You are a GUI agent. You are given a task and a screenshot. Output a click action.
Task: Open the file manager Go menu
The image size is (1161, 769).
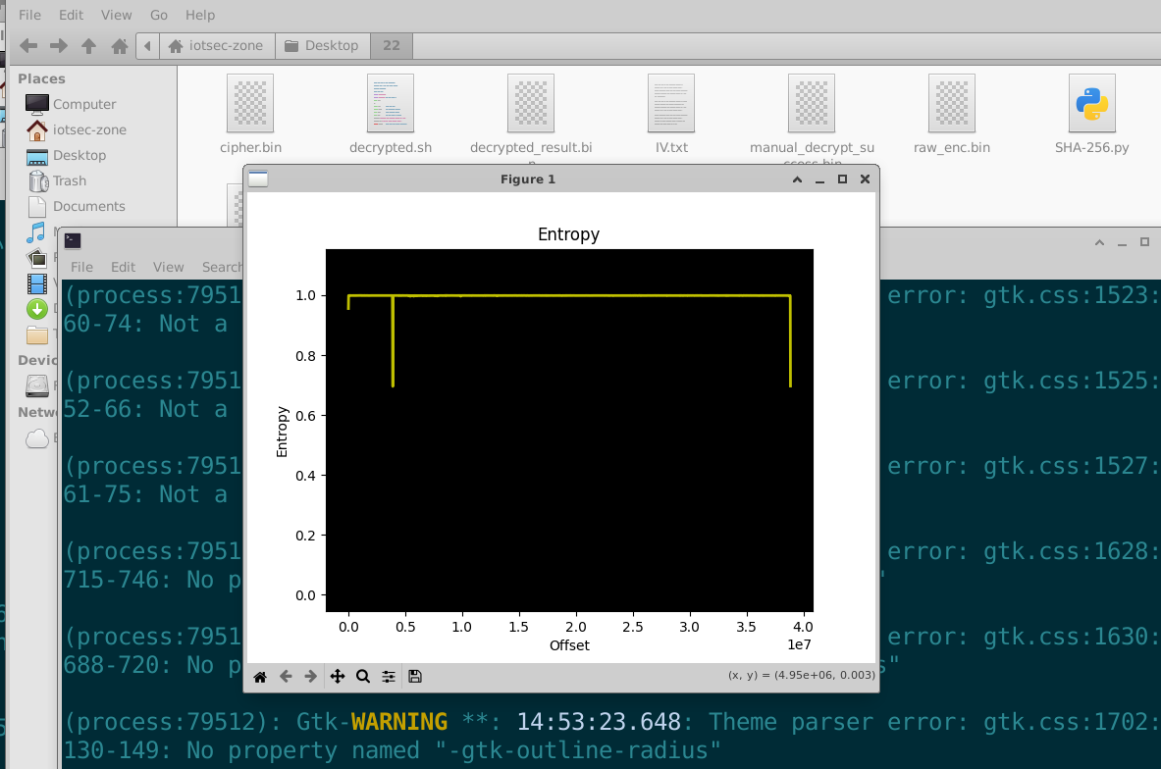[158, 15]
